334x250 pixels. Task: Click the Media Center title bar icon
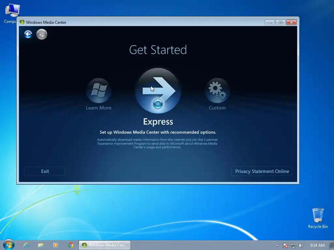point(22,22)
